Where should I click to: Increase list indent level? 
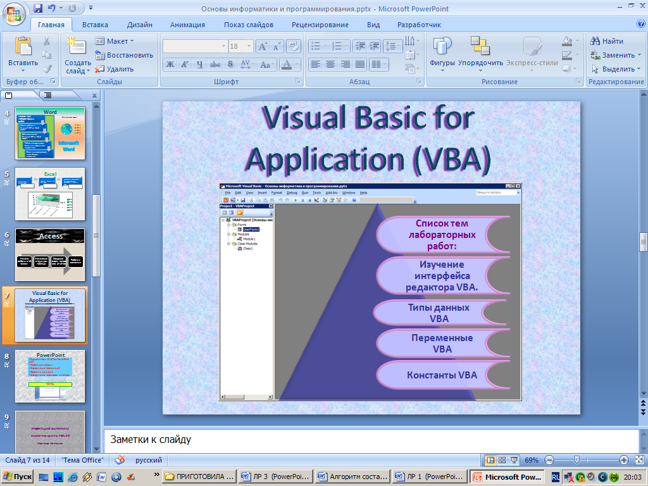click(x=374, y=46)
